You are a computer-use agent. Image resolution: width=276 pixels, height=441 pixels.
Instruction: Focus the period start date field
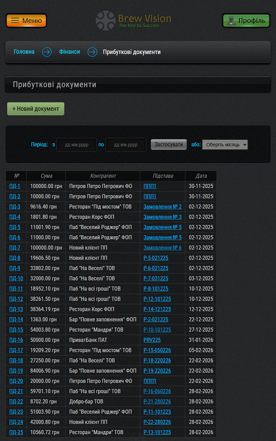tap(77, 145)
